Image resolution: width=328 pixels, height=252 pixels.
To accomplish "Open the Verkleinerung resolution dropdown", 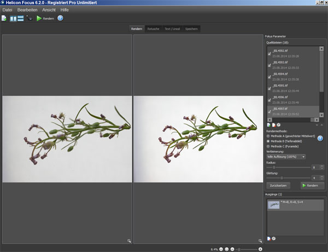I will pyautogui.click(x=286, y=157).
